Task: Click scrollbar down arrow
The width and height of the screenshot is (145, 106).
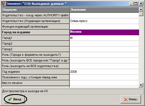Action: pyautogui.click(x=141, y=85)
